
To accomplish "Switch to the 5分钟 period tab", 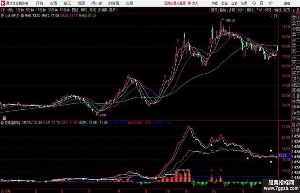I will 30,10.
